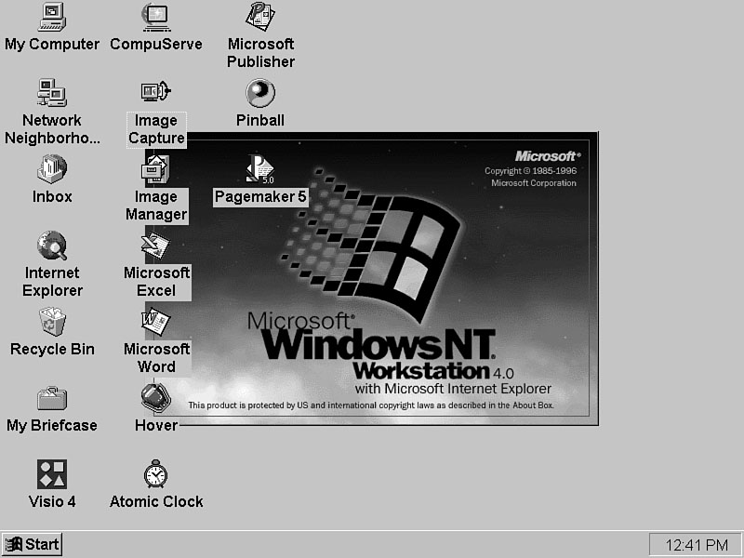Screen dimensions: 744x558
Task: Click the CompuServe desktop icon
Action: coord(156,17)
